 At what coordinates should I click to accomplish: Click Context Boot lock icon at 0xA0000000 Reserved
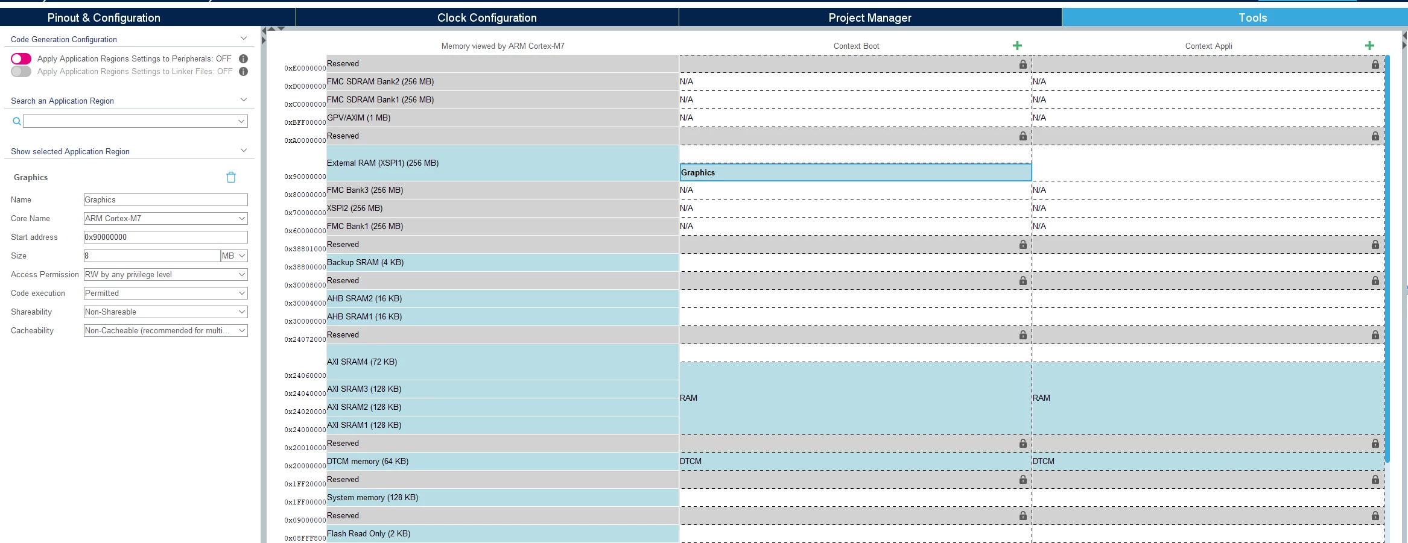pyautogui.click(x=1023, y=136)
